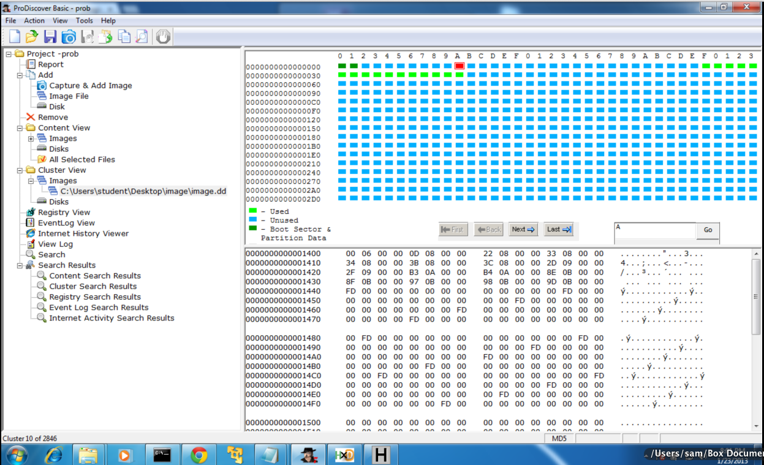Screen dimensions: 764x465
Task: Save the project with the floppy disk icon
Action: click(x=50, y=37)
